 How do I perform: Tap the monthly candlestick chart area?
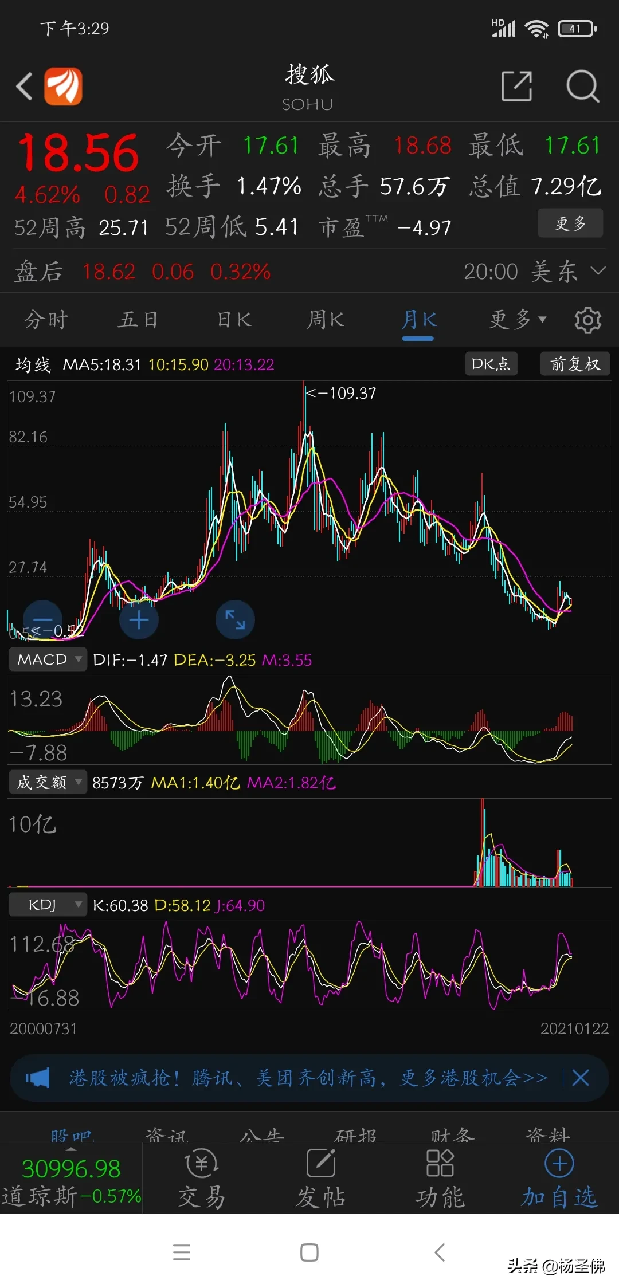tap(309, 511)
